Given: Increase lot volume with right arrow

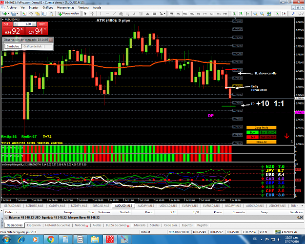Looking at the screenshot, I should (34, 24).
